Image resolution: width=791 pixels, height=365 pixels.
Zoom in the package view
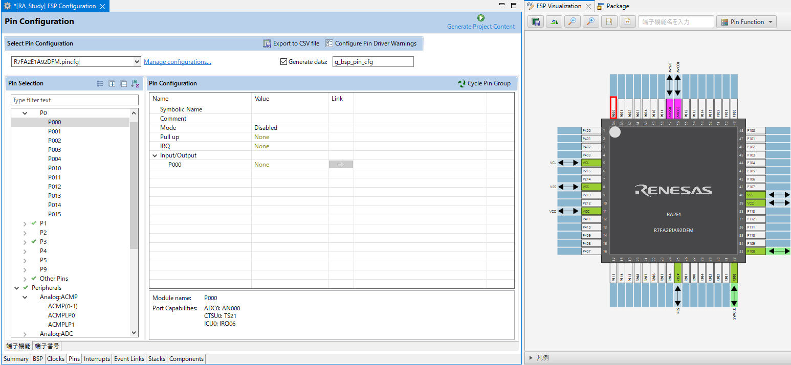pyautogui.click(x=591, y=22)
